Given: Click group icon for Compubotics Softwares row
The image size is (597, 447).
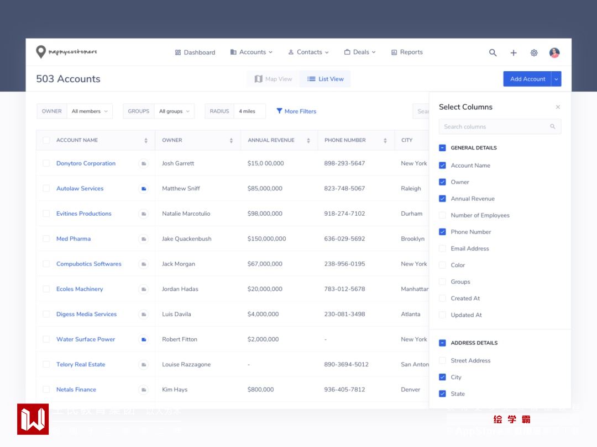Looking at the screenshot, I should click(x=144, y=264).
